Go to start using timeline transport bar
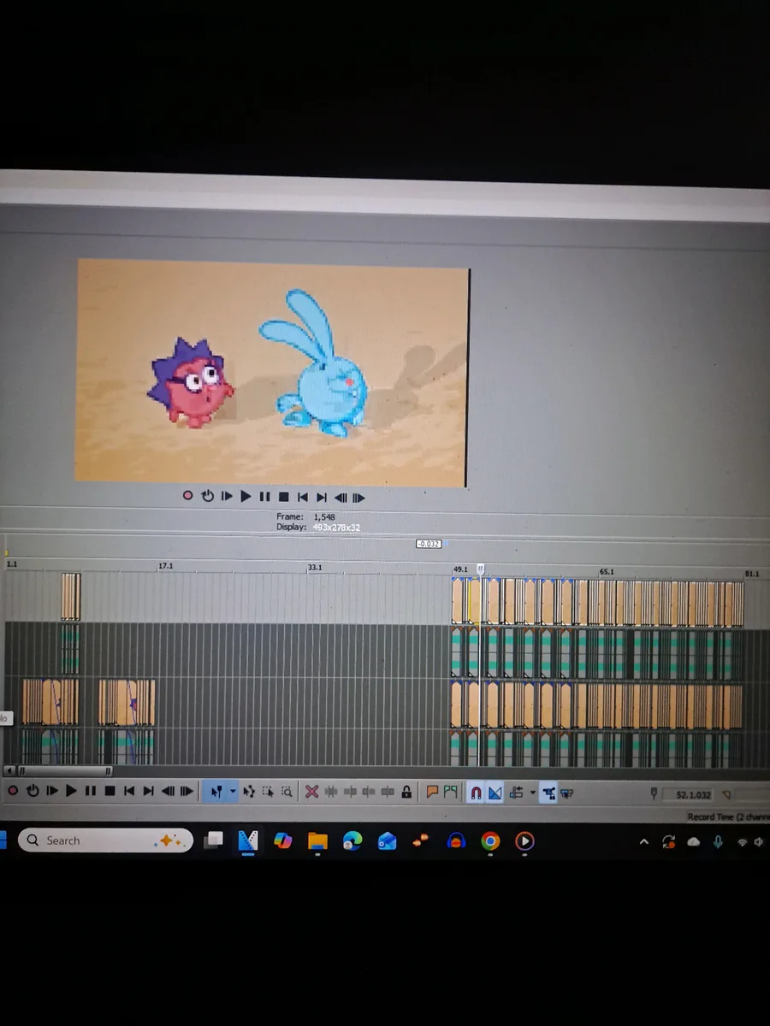This screenshot has width=770, height=1026. [x=129, y=790]
